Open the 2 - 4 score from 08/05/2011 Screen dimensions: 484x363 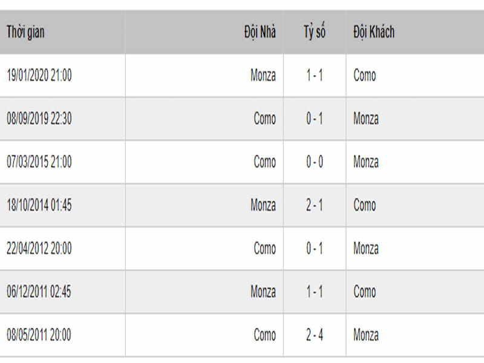(x=315, y=335)
